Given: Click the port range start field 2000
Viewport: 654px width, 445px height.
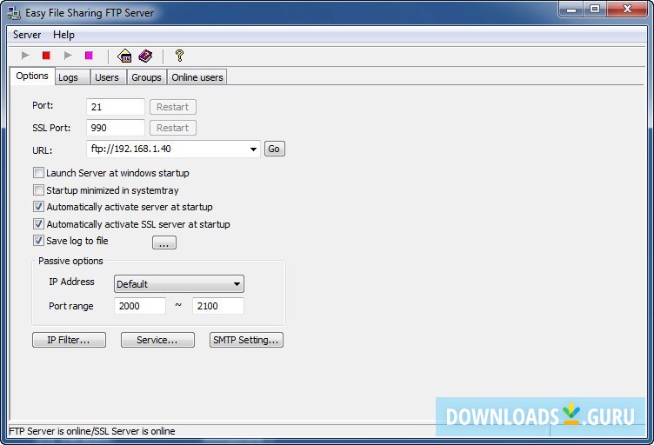Looking at the screenshot, I should 140,306.
